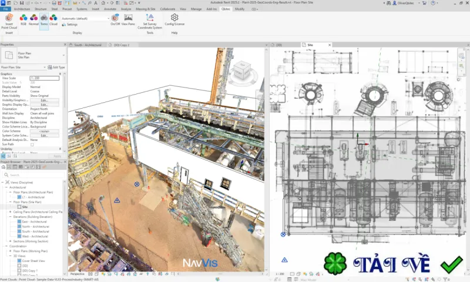This screenshot has height=282, width=470.
Task: Toggle checkbox beside Cover Sheet View
Action: click(19, 261)
